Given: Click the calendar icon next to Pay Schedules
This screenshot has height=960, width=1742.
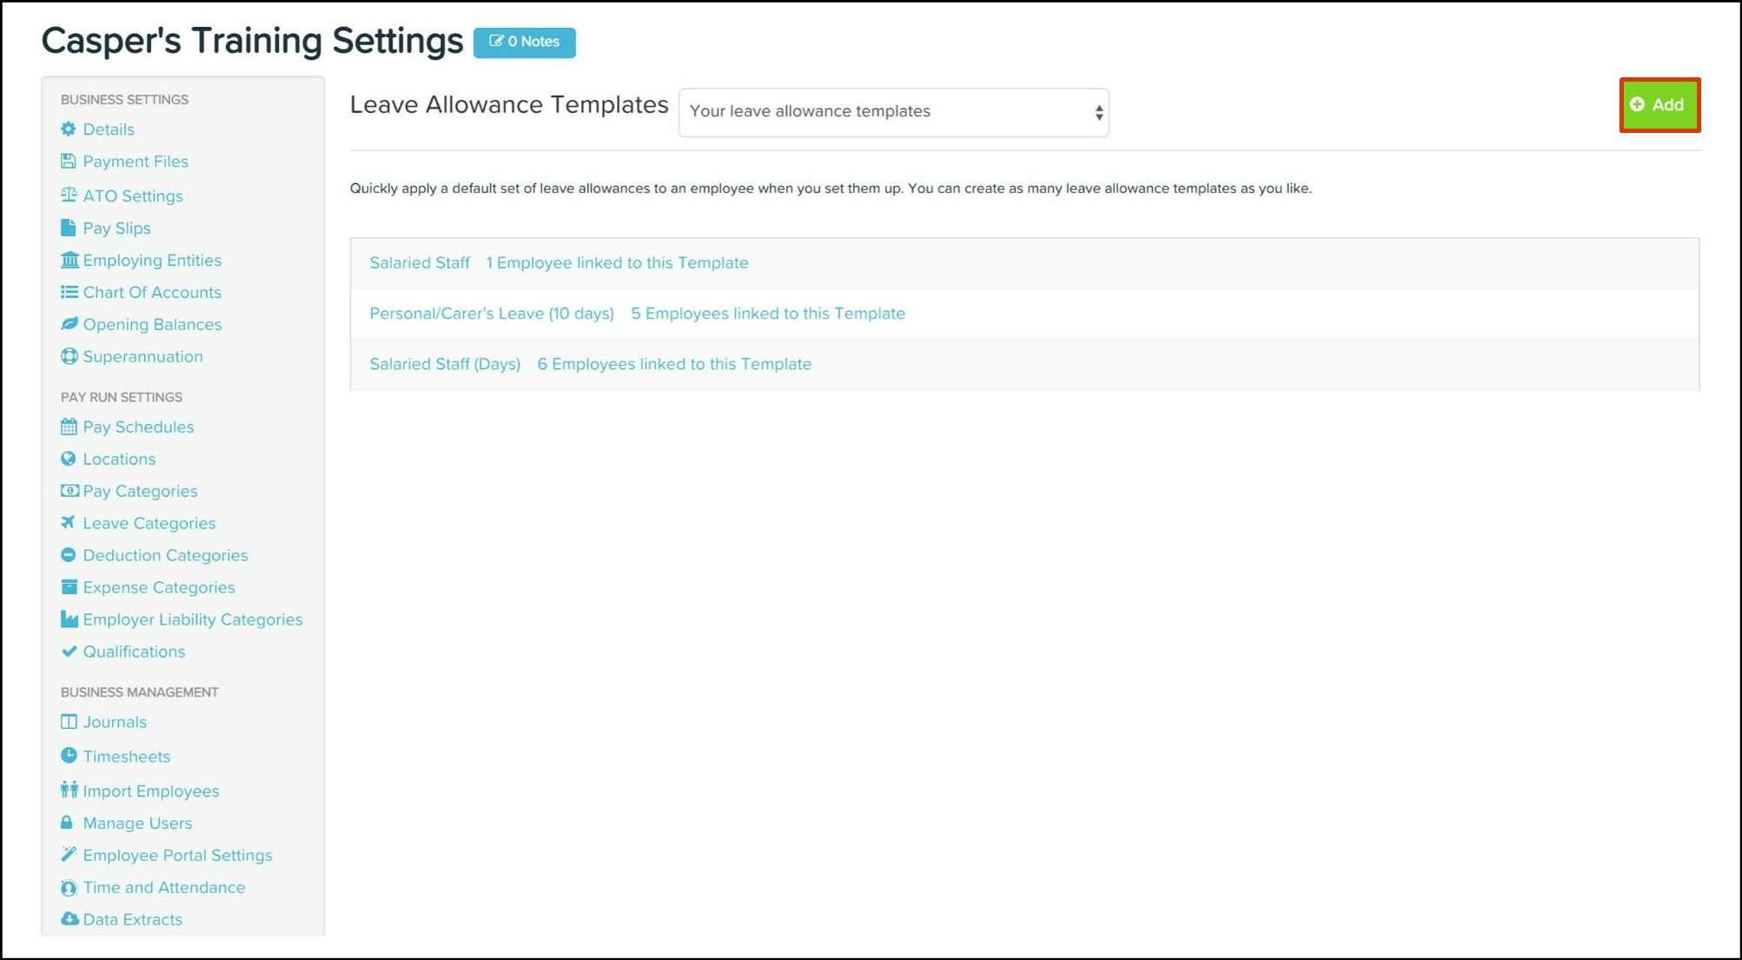Looking at the screenshot, I should pyautogui.click(x=69, y=427).
